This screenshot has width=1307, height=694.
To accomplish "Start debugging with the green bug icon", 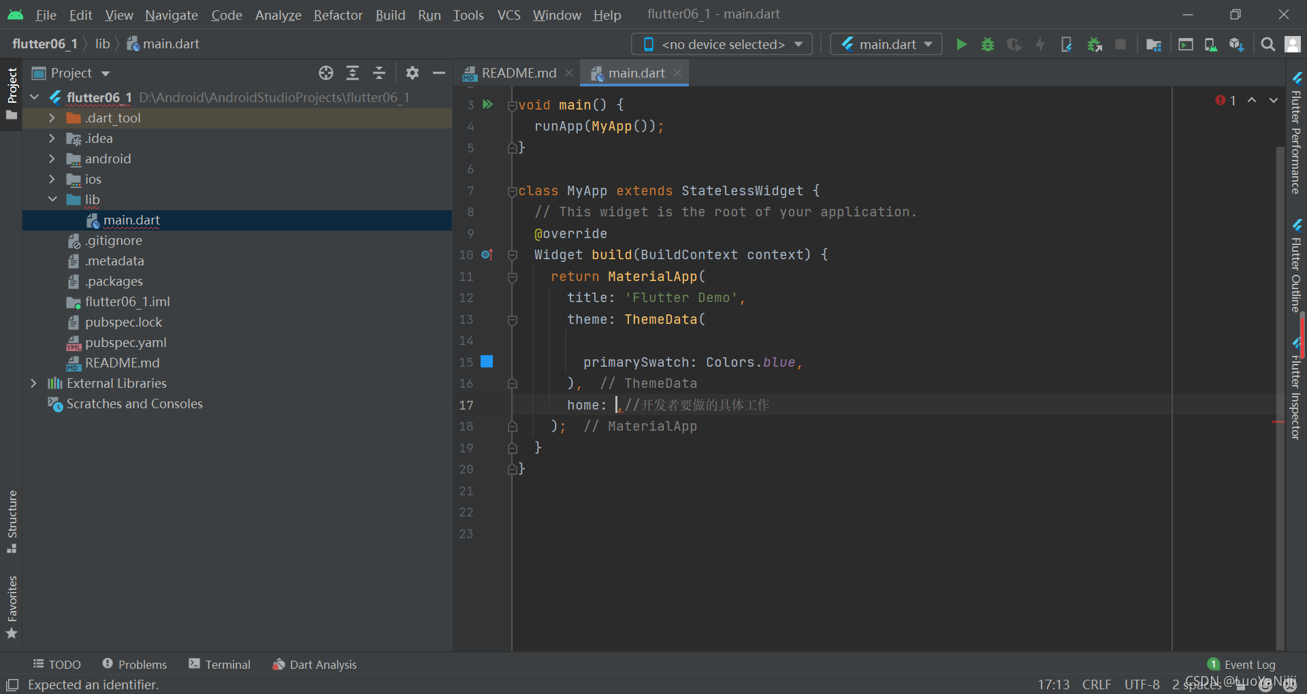I will 988,44.
